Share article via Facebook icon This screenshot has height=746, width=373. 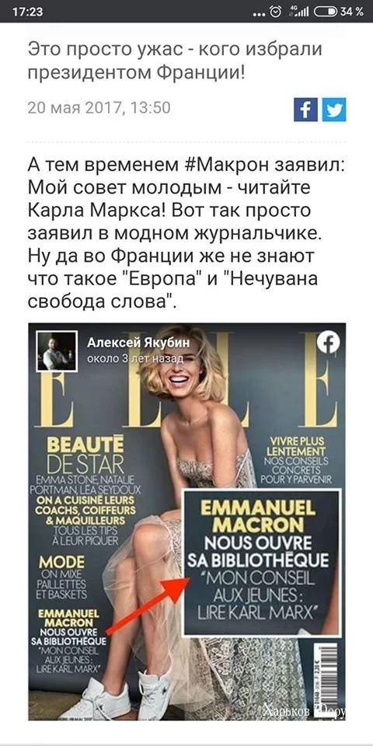click(305, 110)
